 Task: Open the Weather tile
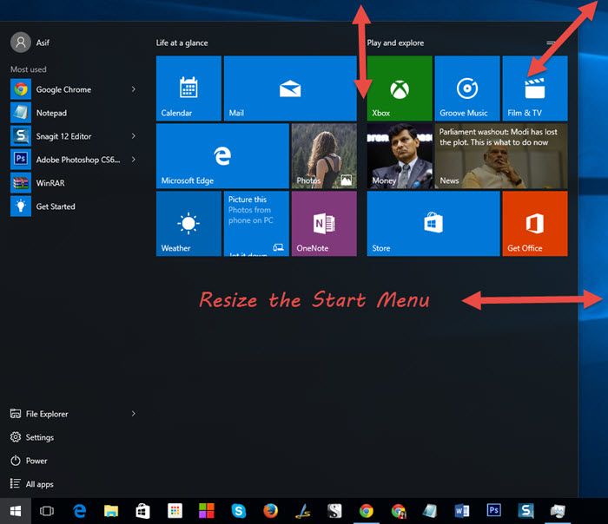click(x=188, y=224)
